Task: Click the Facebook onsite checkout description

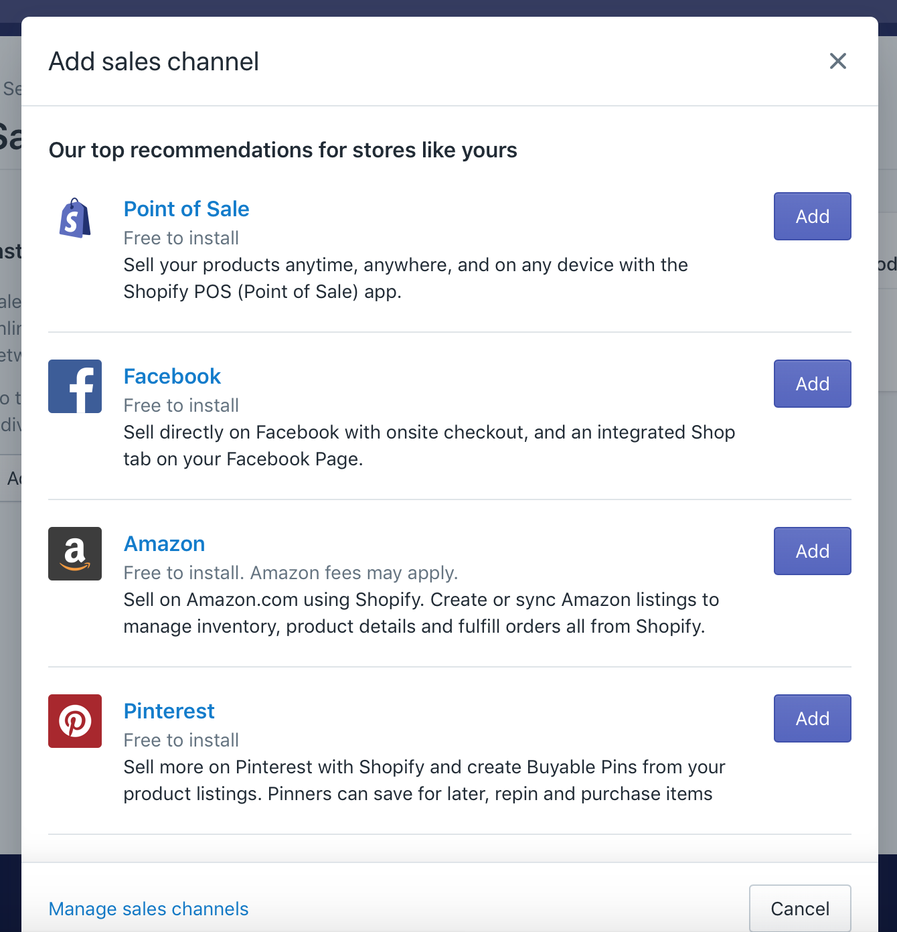Action: click(x=430, y=446)
